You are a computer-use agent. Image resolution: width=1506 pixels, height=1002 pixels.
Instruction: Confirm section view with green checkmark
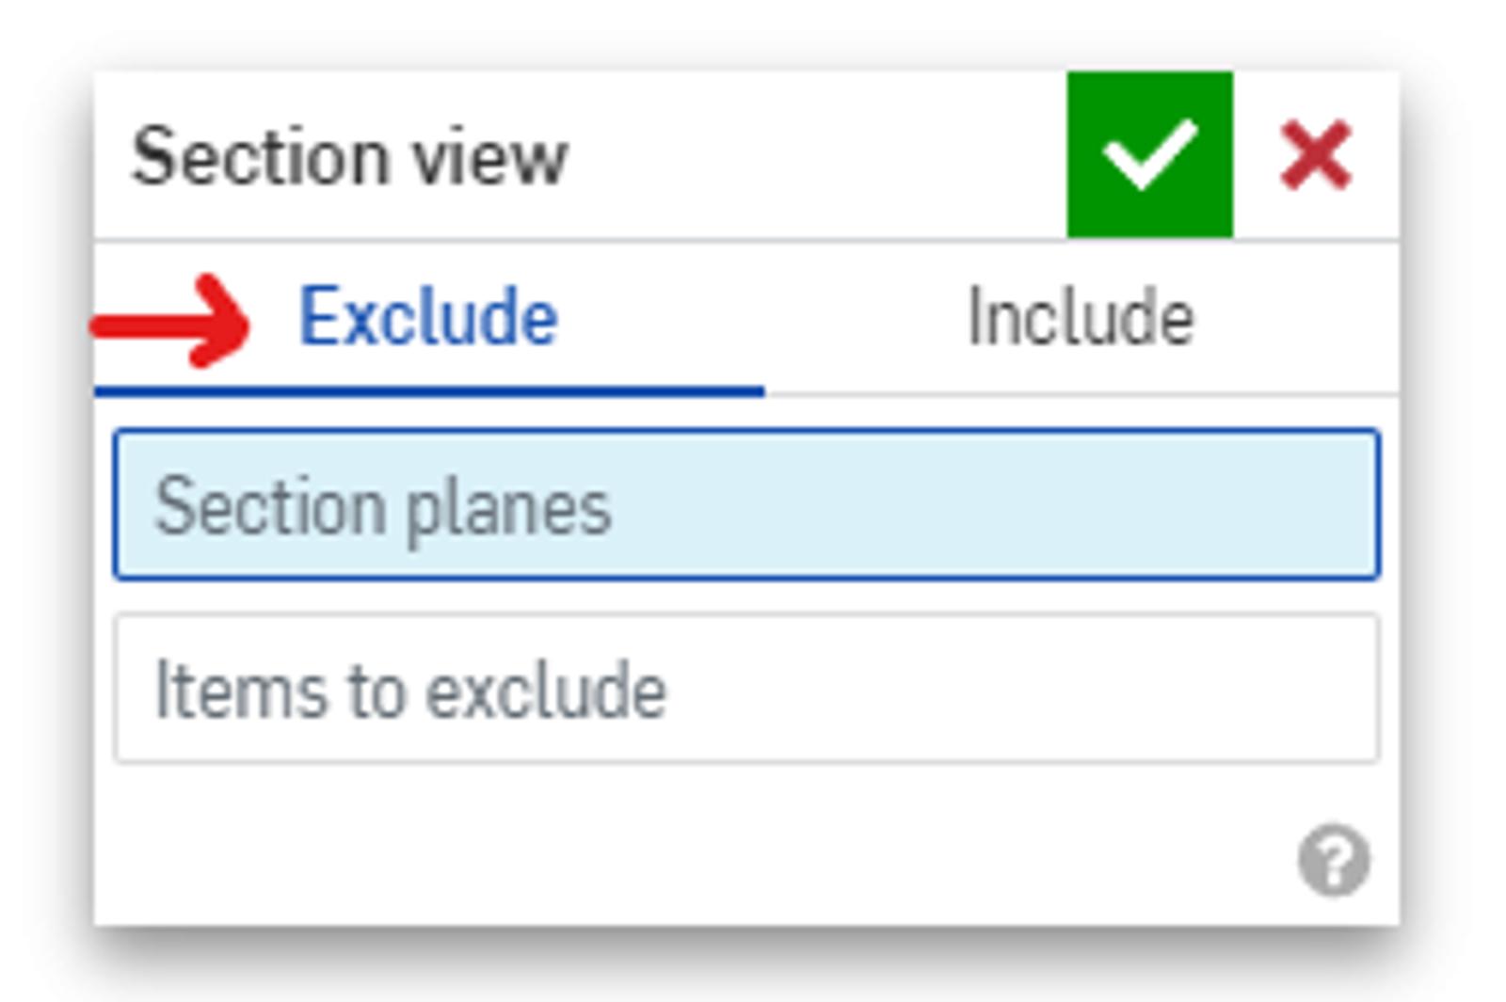1149,155
